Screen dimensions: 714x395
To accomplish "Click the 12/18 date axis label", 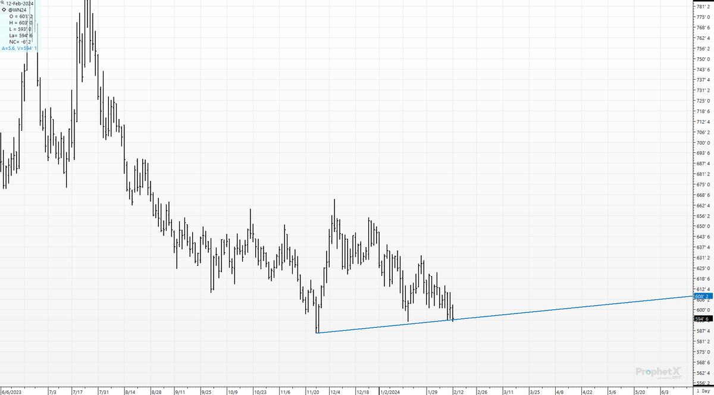I will (363, 392).
